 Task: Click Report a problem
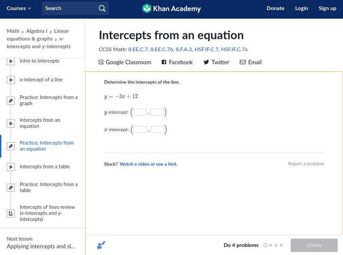[306, 164]
